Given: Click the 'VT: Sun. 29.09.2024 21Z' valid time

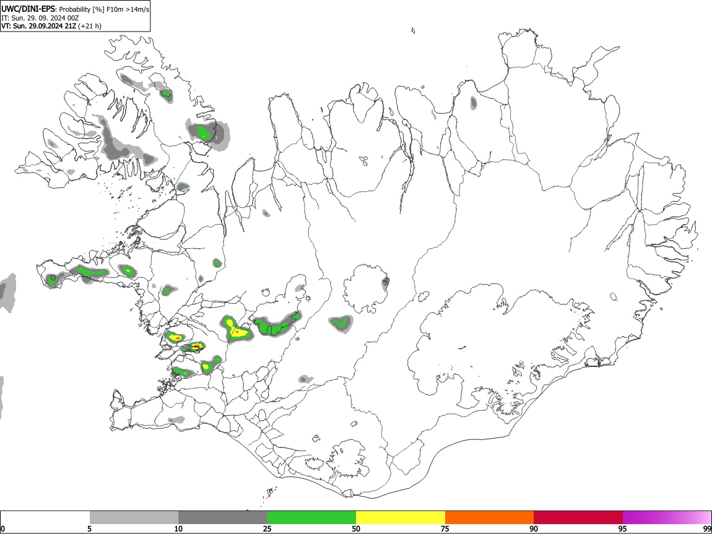Looking at the screenshot, I should pos(38,26).
